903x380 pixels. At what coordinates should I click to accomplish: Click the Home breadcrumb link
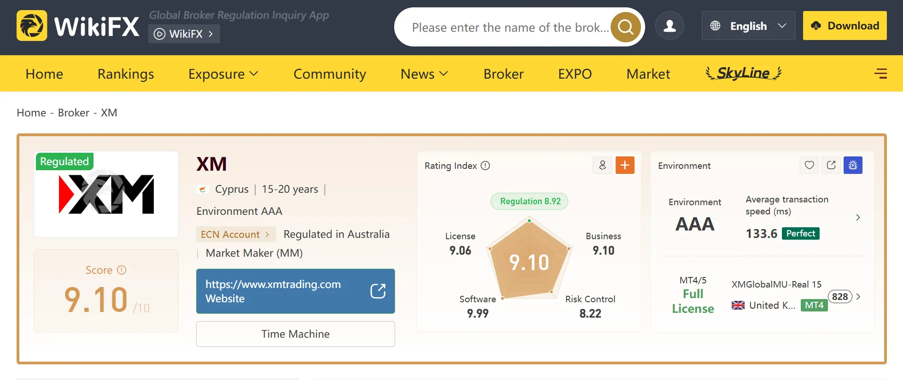tap(31, 113)
